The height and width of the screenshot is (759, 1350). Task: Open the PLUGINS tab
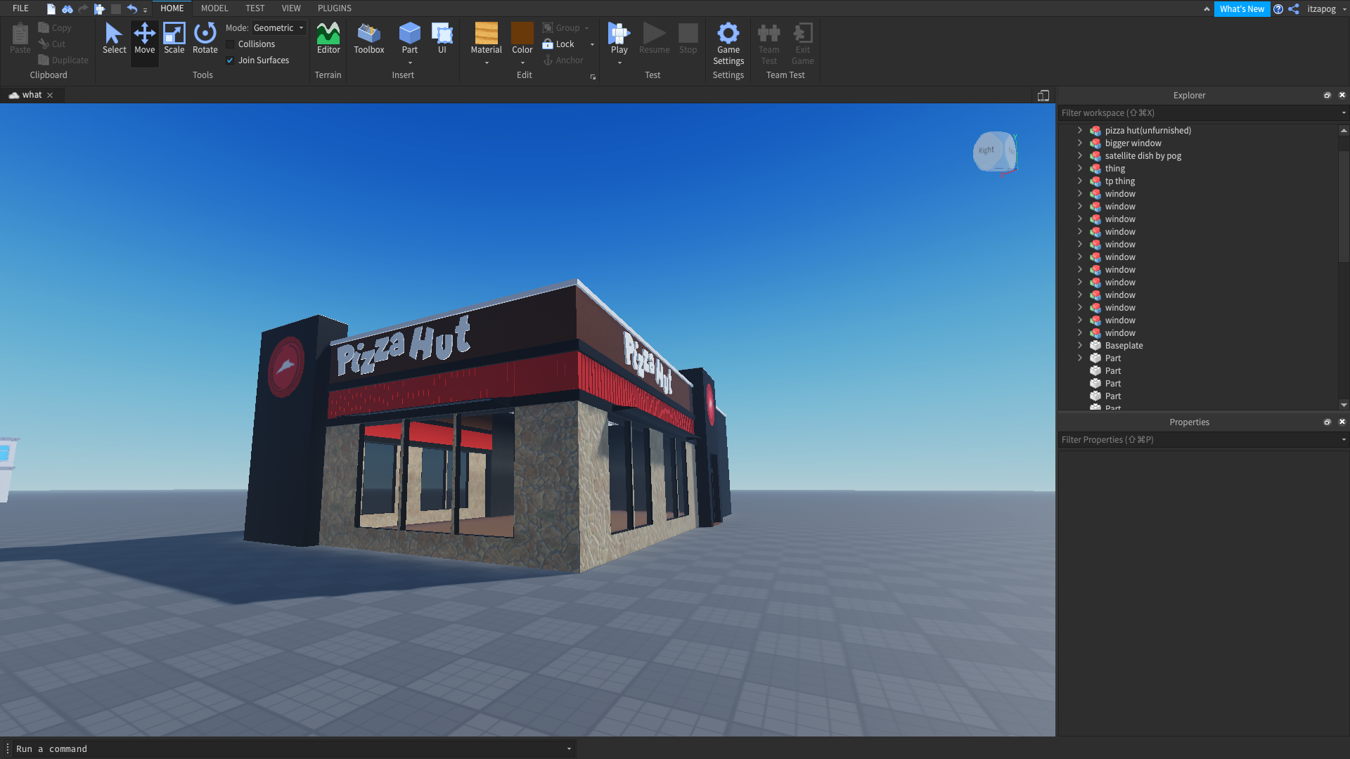(x=334, y=8)
